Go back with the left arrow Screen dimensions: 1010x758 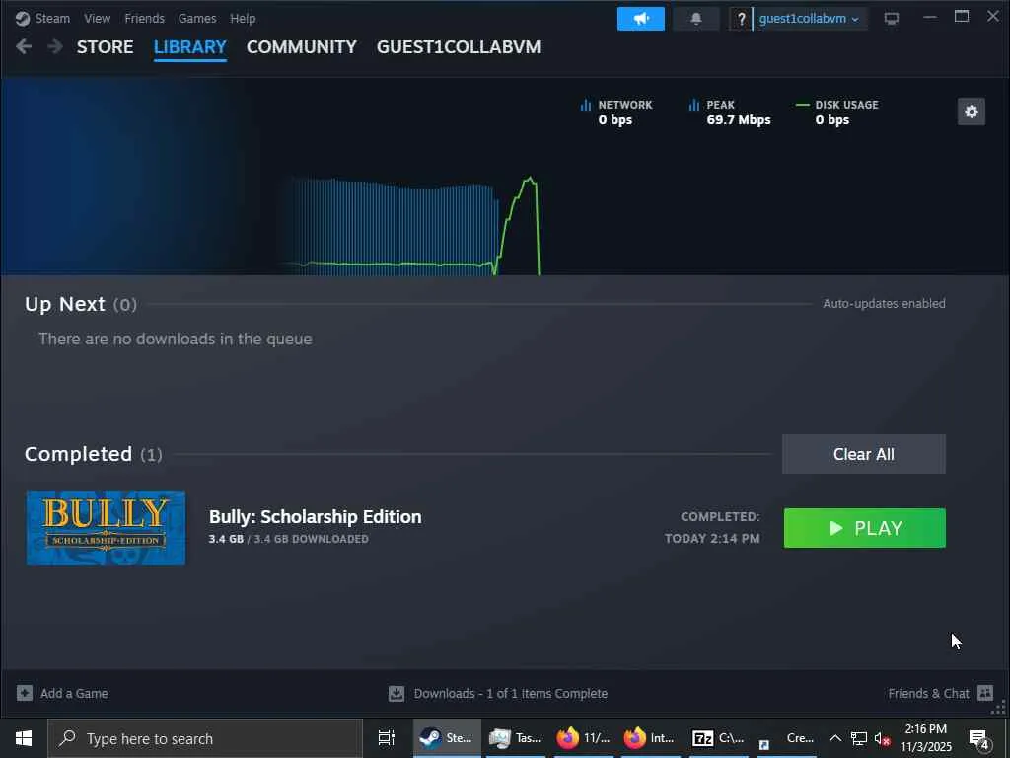[24, 46]
